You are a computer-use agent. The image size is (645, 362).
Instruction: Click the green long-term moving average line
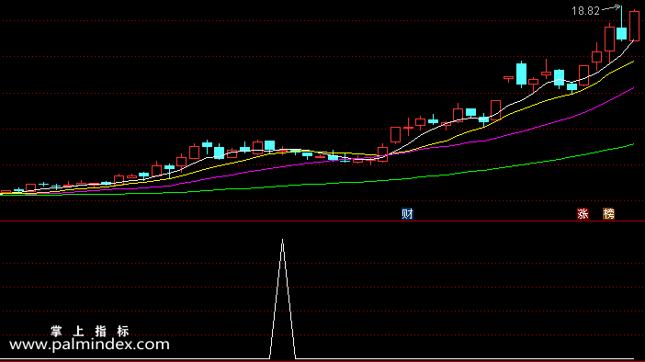[412, 178]
